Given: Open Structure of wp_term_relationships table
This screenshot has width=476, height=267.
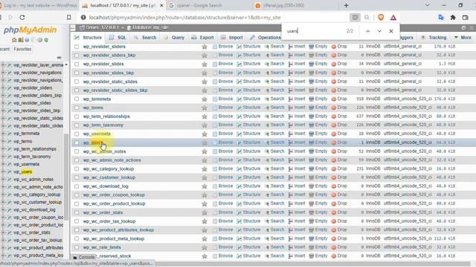Looking at the screenshot, I should coord(248,116).
